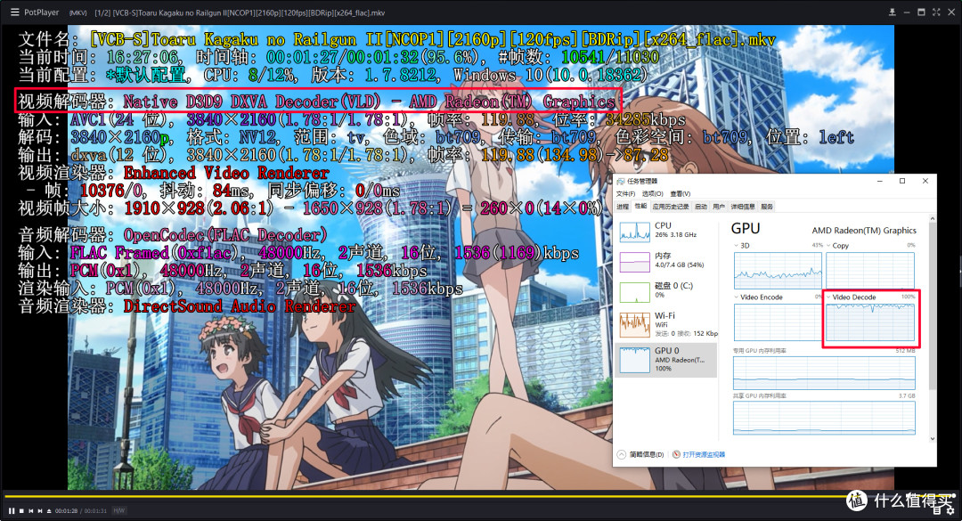Screen dimensions: 962x521
Task: Select the CPU item in performance sidebar
Action: (x=666, y=231)
